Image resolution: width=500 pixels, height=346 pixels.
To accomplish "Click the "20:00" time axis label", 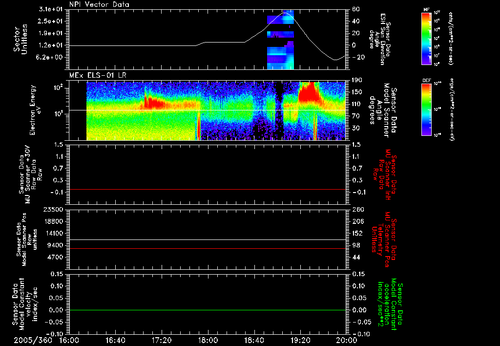I will (347, 340).
